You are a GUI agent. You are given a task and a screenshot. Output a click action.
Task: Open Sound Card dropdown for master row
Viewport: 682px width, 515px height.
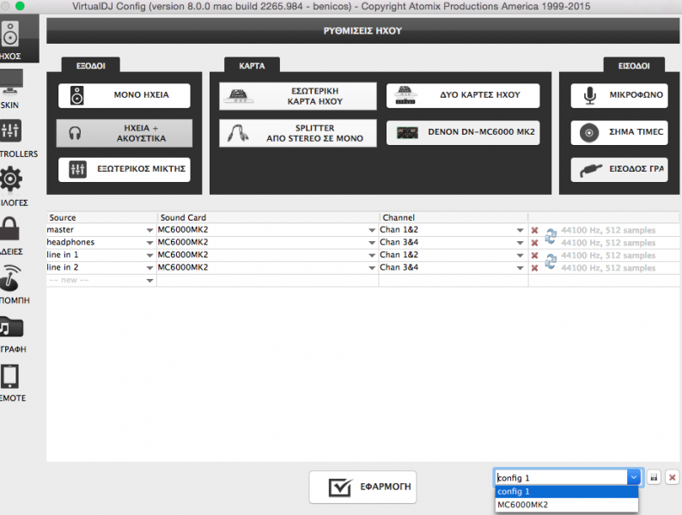tap(372, 230)
